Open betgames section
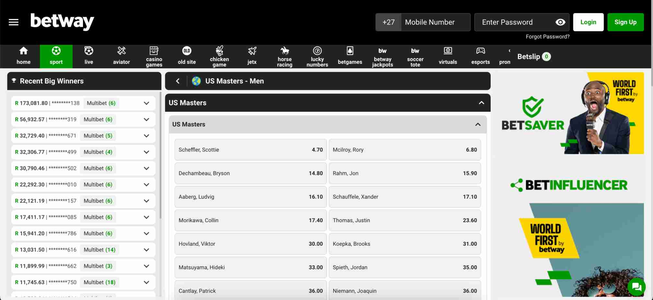653x300 pixels. [350, 56]
